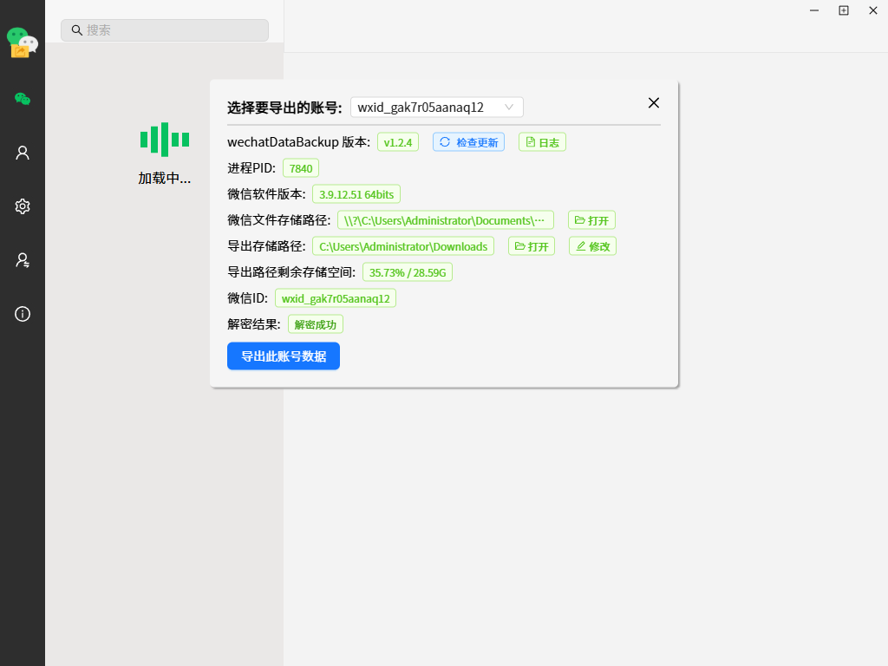Click the 35.73% / 28.59G storage value

tap(408, 272)
